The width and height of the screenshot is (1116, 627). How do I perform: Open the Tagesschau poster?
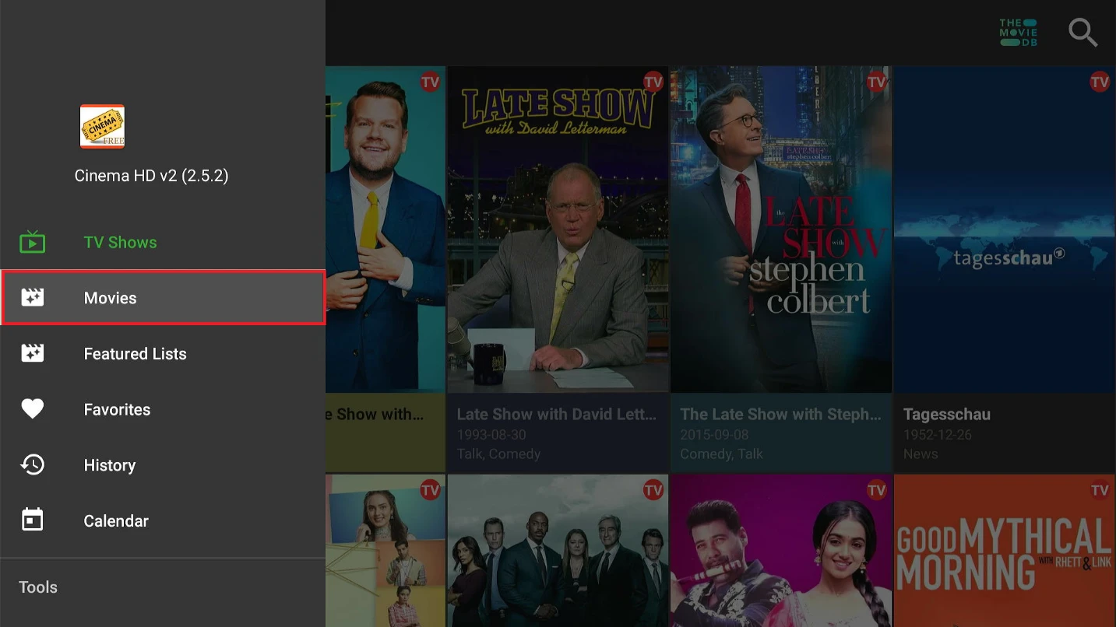tap(1005, 229)
